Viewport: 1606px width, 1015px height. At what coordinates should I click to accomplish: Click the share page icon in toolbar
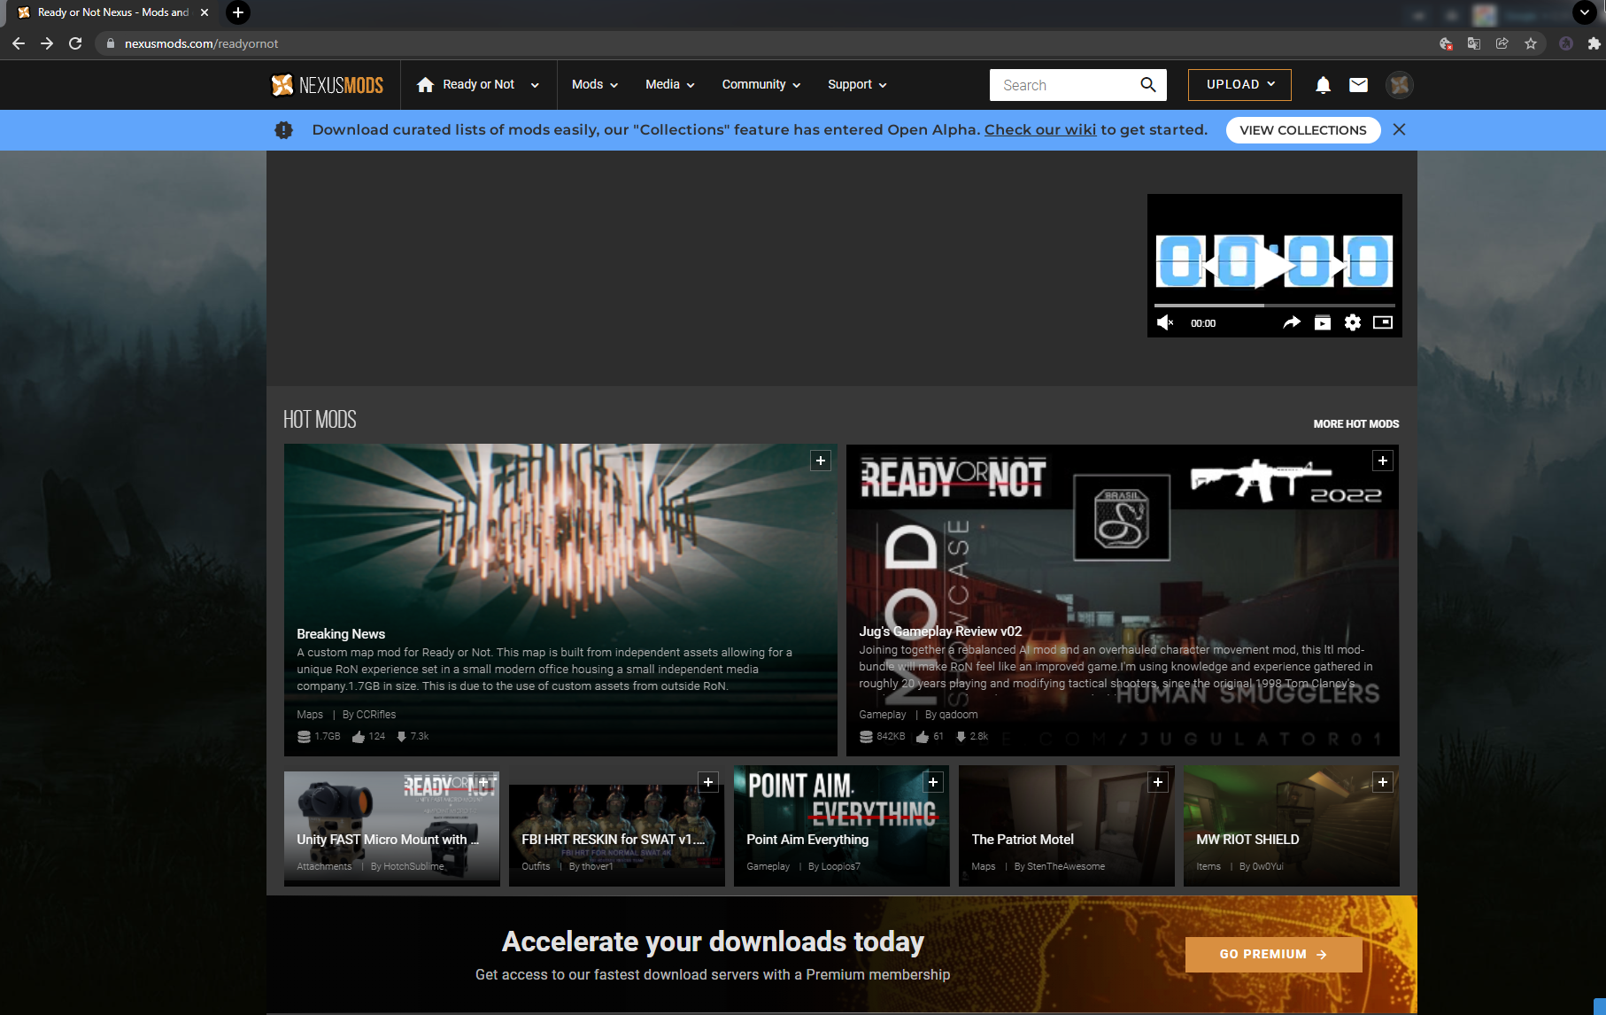[1502, 43]
